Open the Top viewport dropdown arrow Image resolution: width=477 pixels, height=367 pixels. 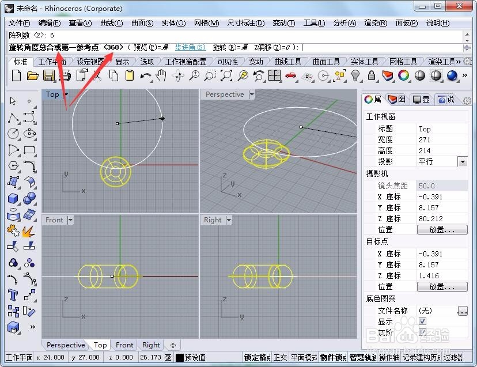66,94
